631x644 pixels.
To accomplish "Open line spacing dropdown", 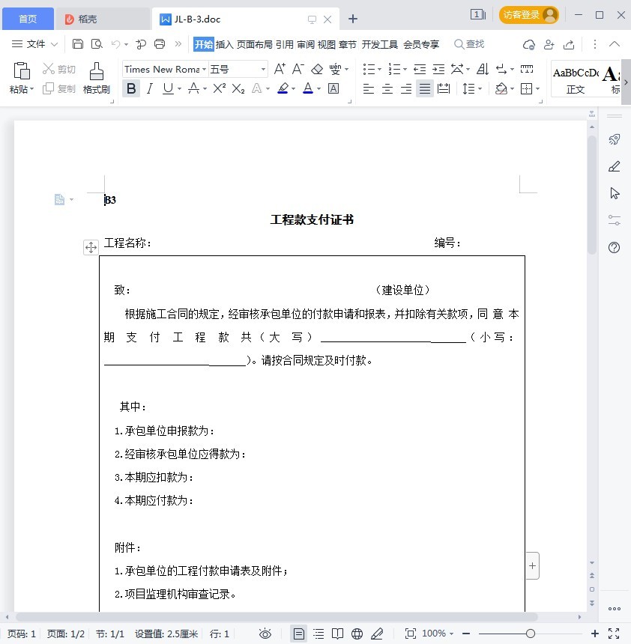I will tap(480, 88).
